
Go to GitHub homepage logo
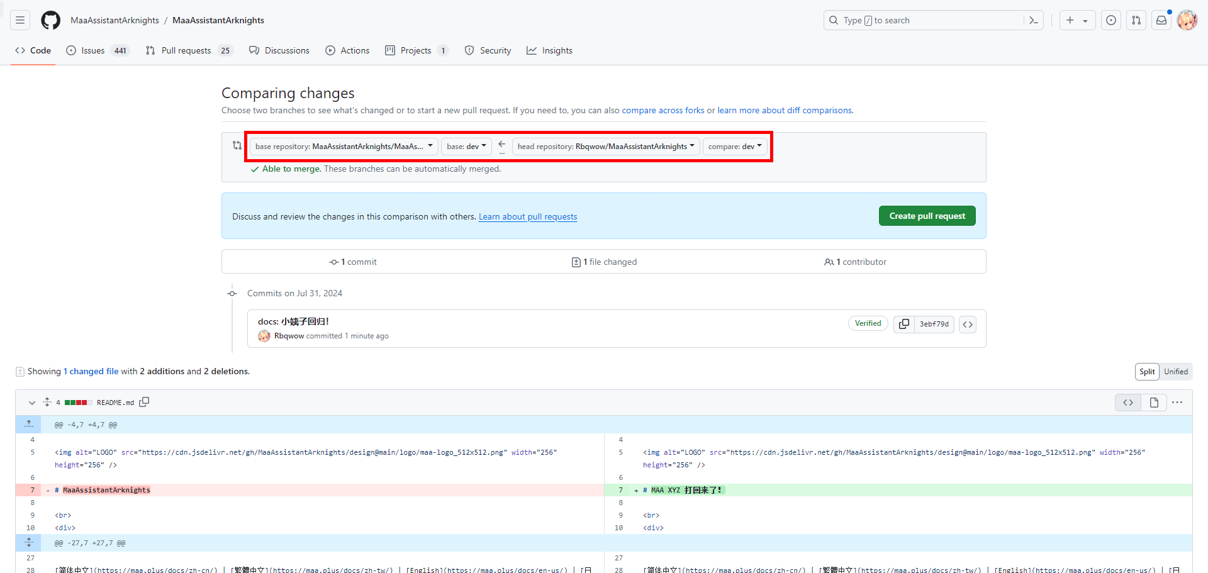50,20
